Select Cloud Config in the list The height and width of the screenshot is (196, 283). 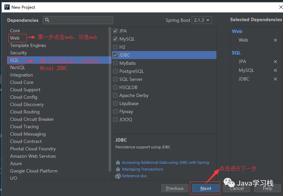tap(24, 97)
